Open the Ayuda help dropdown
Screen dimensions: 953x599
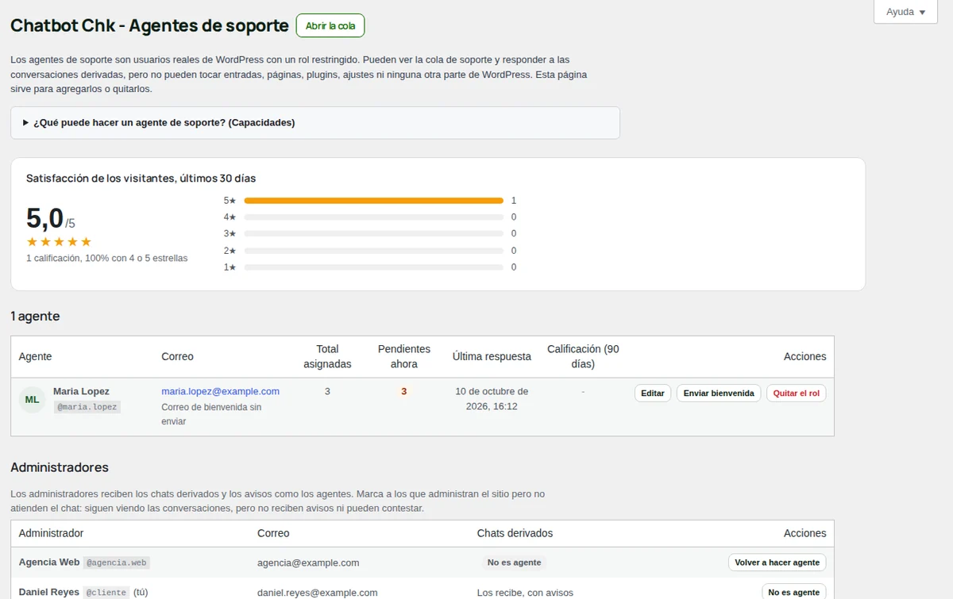point(905,12)
